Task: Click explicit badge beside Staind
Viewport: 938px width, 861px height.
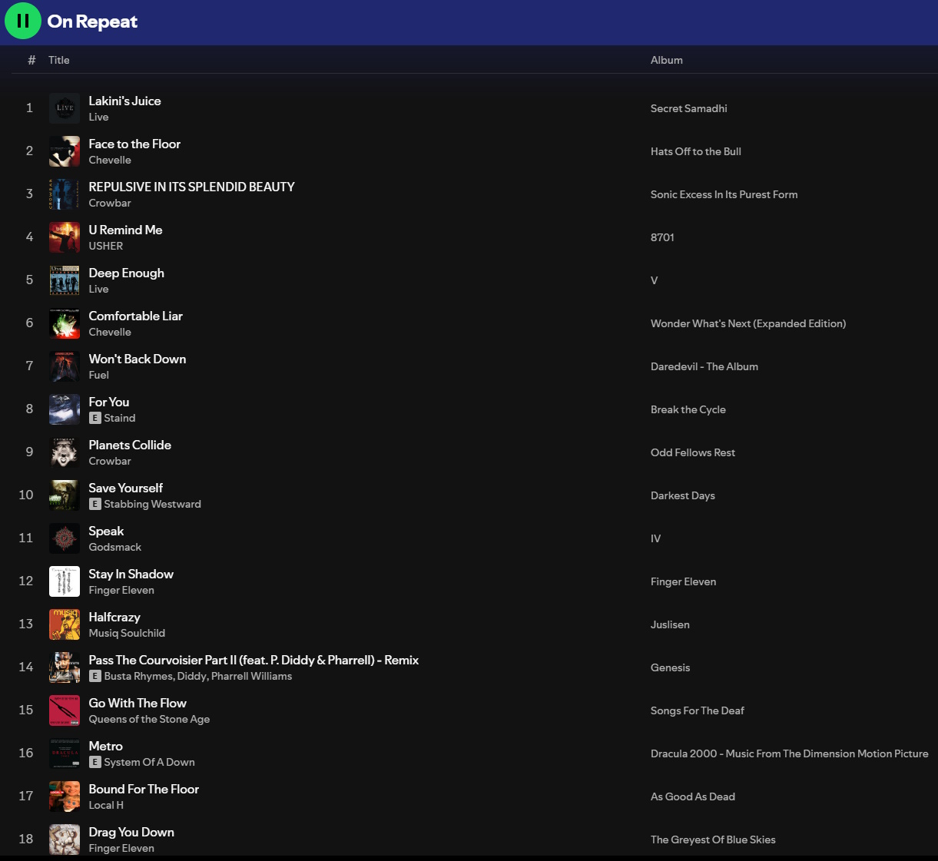Action: point(95,418)
